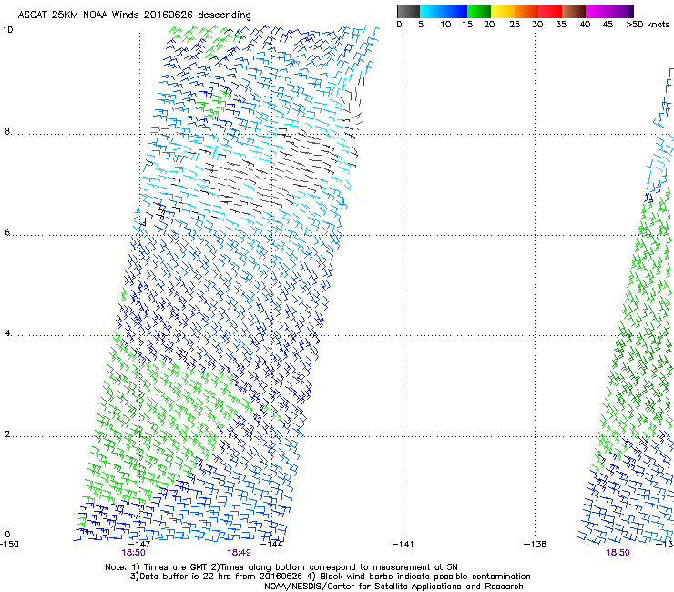Click the '25' label under the color bar
The width and height of the screenshot is (674, 592).
pyautogui.click(x=515, y=25)
